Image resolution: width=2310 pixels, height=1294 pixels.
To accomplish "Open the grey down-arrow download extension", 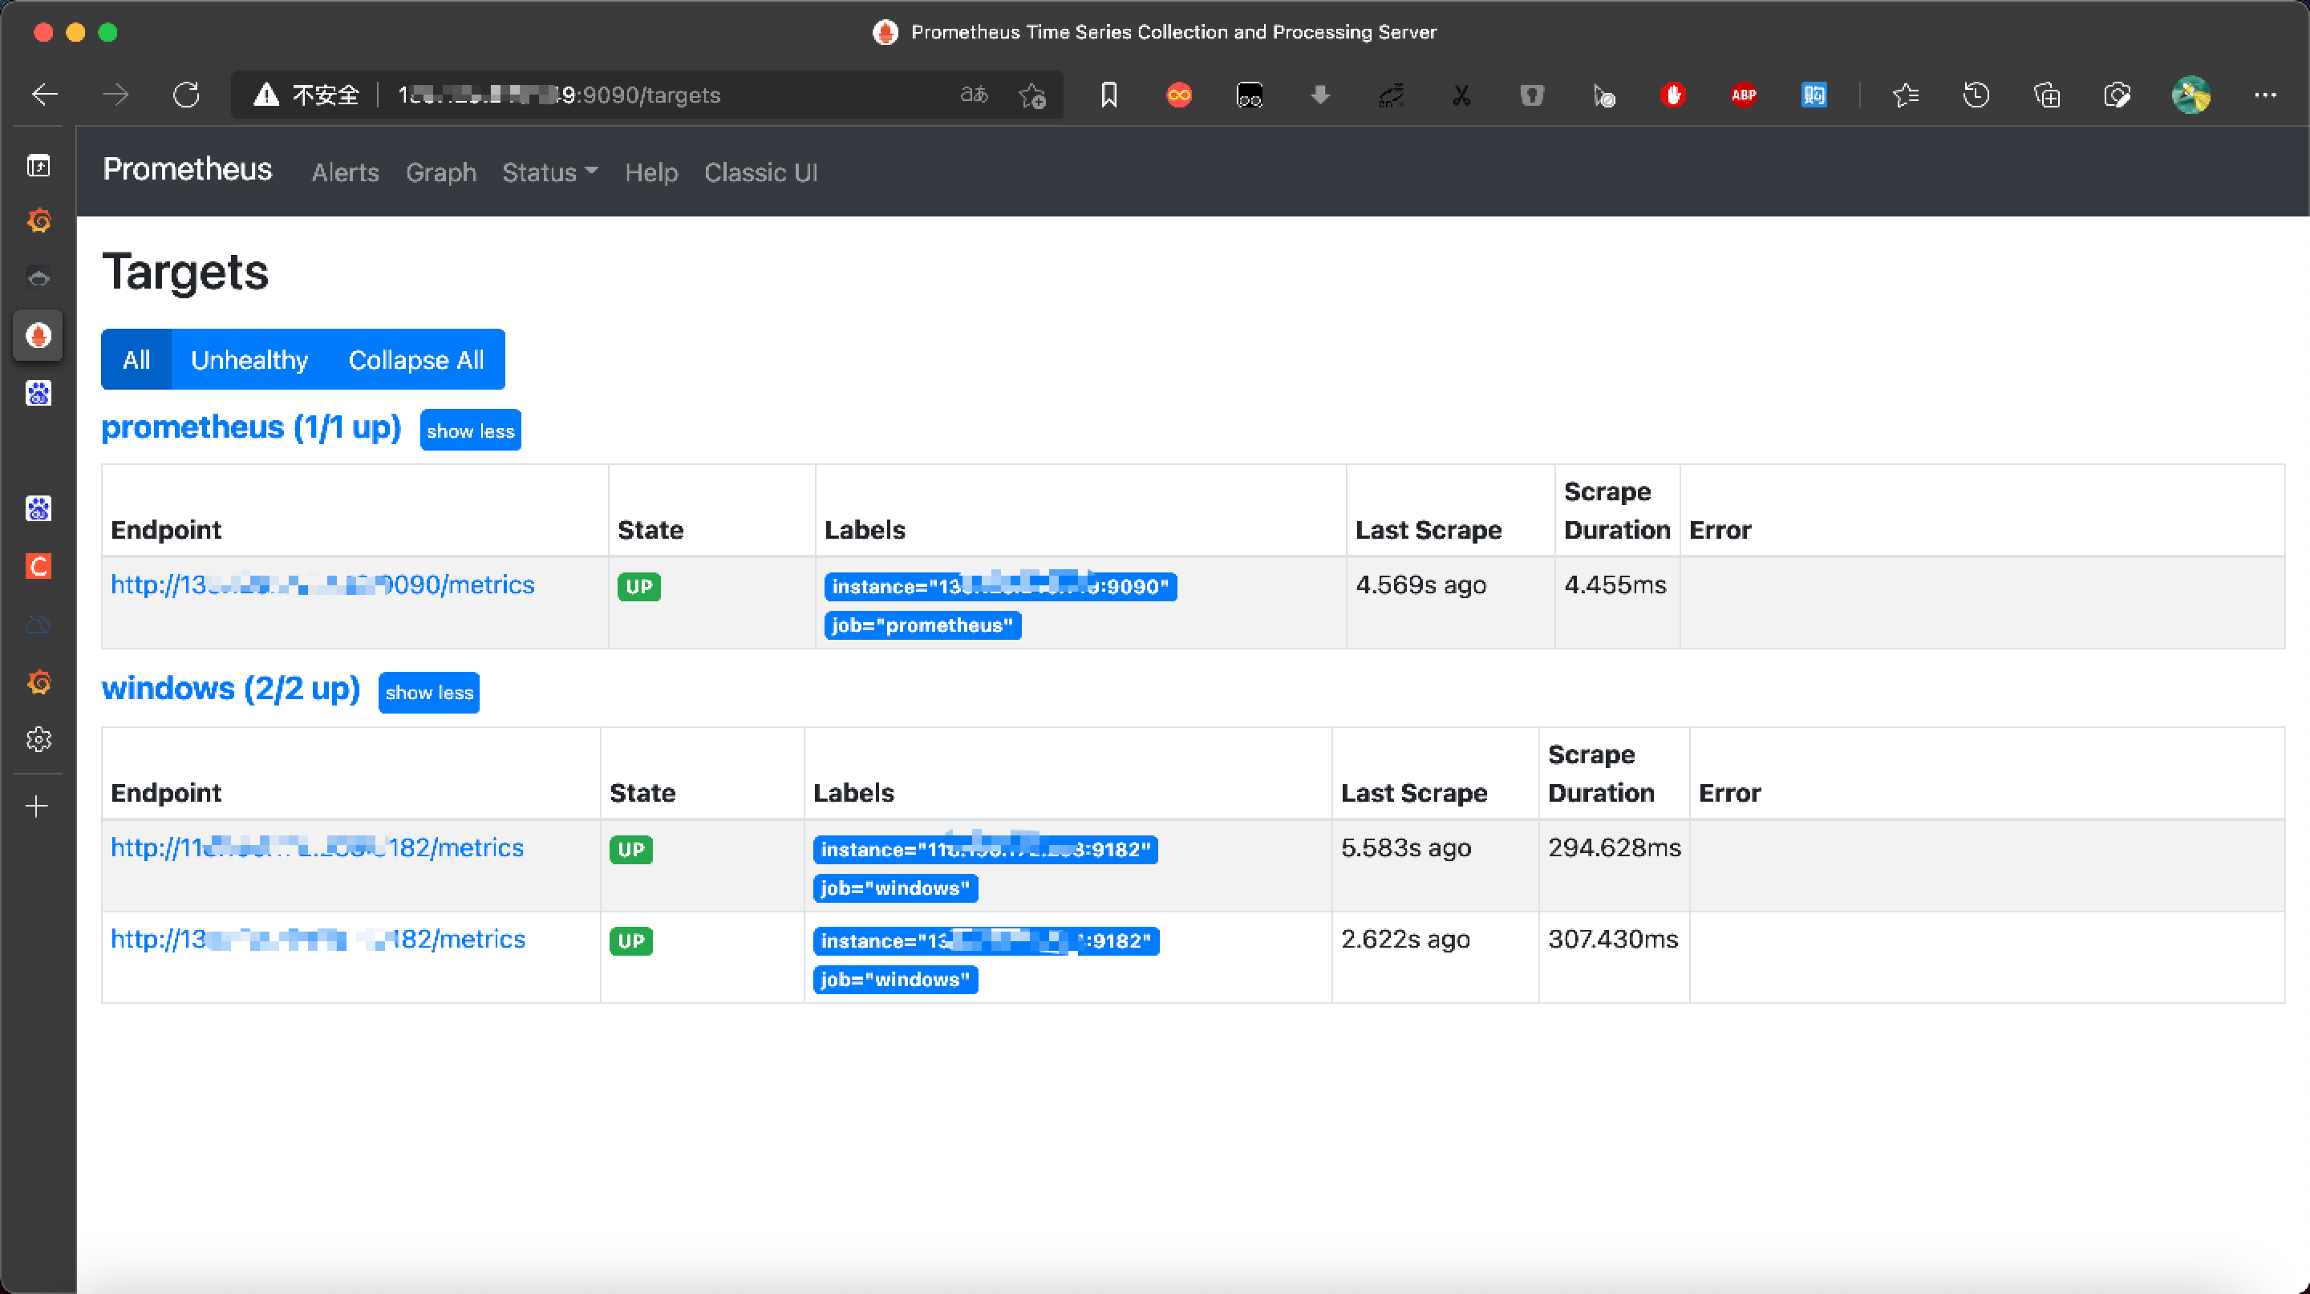I will pos(1320,95).
